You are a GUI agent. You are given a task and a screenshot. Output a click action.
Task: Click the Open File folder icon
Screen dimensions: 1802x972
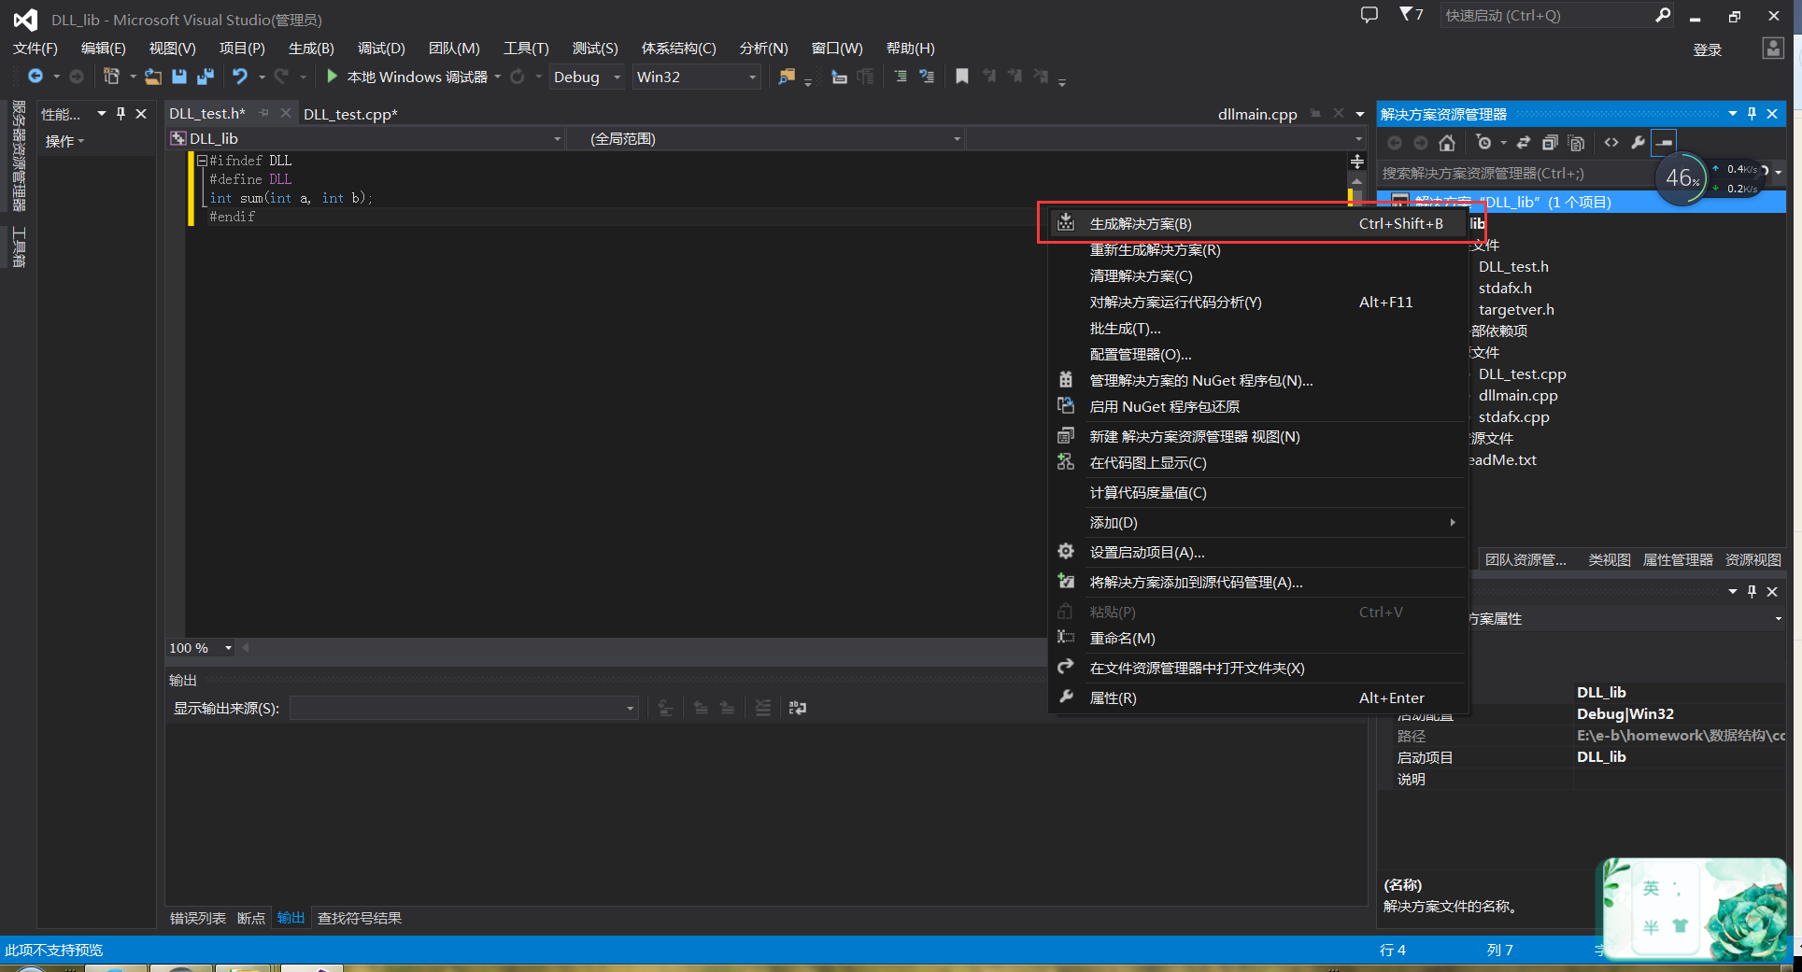coord(152,77)
